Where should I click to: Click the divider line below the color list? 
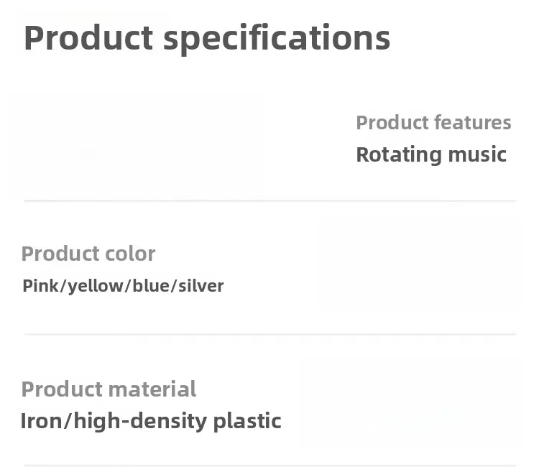point(269,334)
